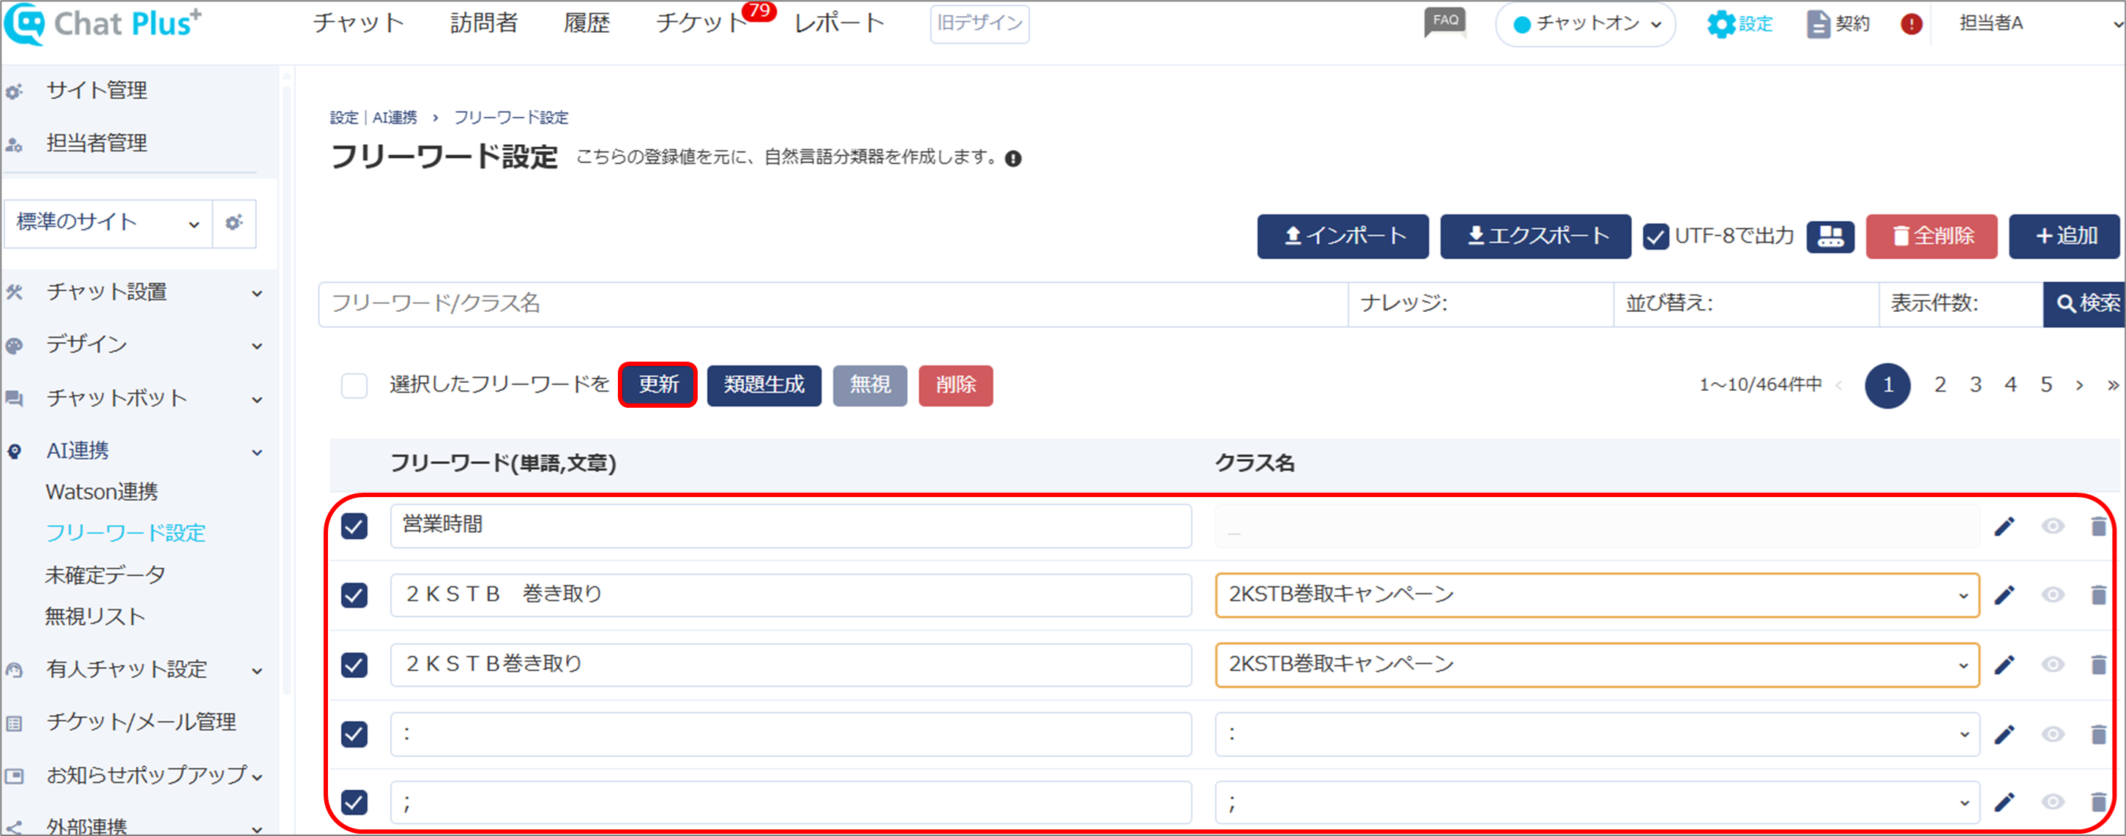The image size is (2126, 836).
Task: Open the レポート top menu
Action: pos(839,23)
